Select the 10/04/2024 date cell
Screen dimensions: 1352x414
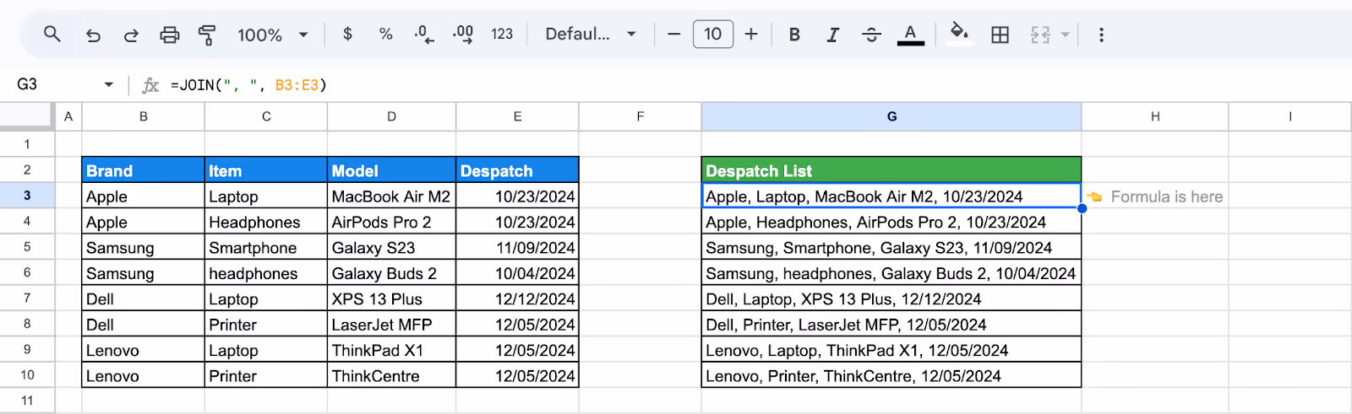tap(517, 273)
